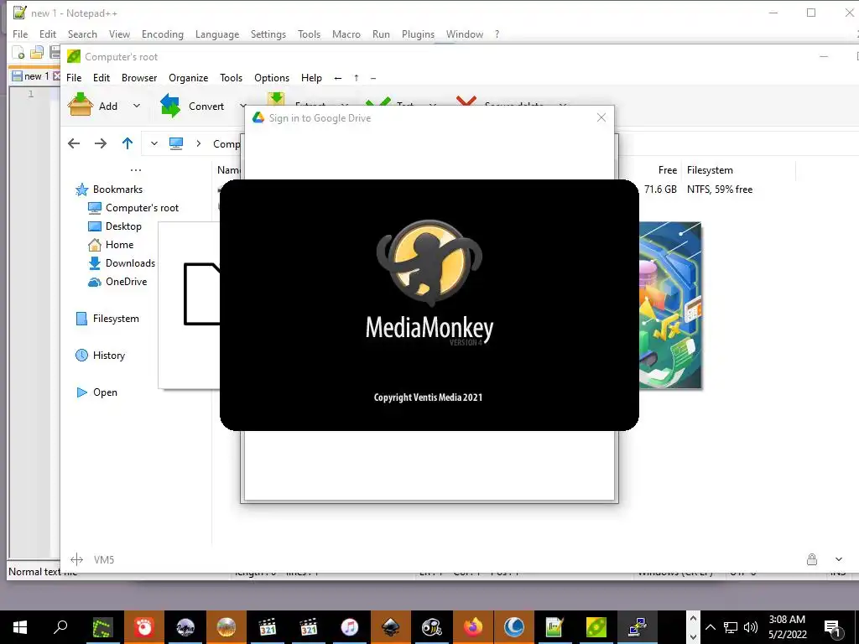859x644 pixels.
Task: Click the padlock icon in PeaZip status bar
Action: coord(812,559)
